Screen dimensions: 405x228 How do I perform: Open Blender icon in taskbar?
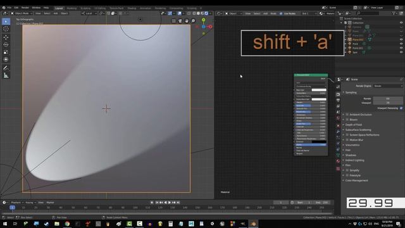click(x=253, y=224)
